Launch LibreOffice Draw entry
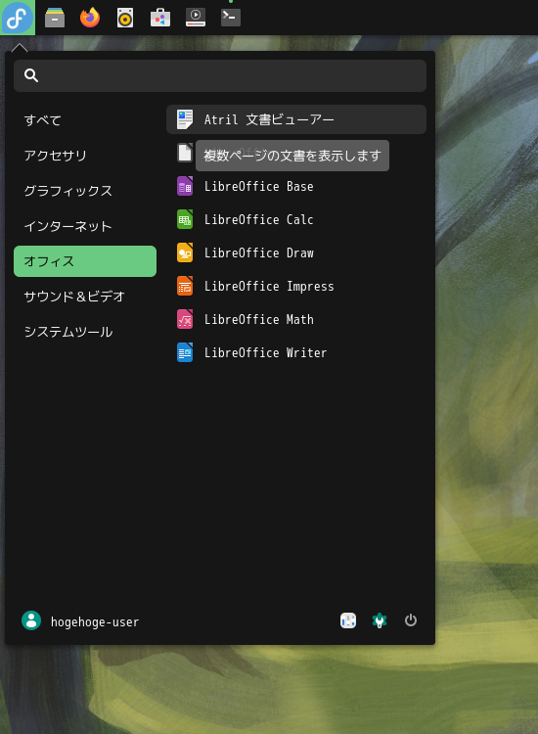The width and height of the screenshot is (538, 734). pos(296,252)
